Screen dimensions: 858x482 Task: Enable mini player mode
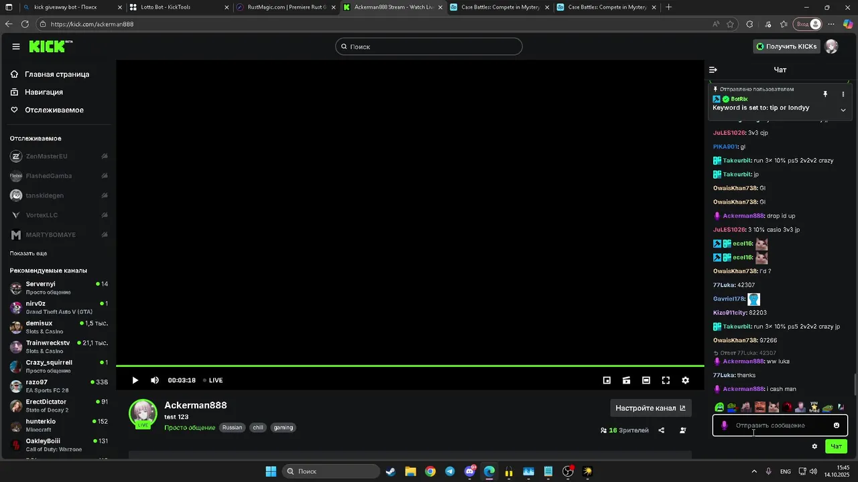(x=607, y=380)
